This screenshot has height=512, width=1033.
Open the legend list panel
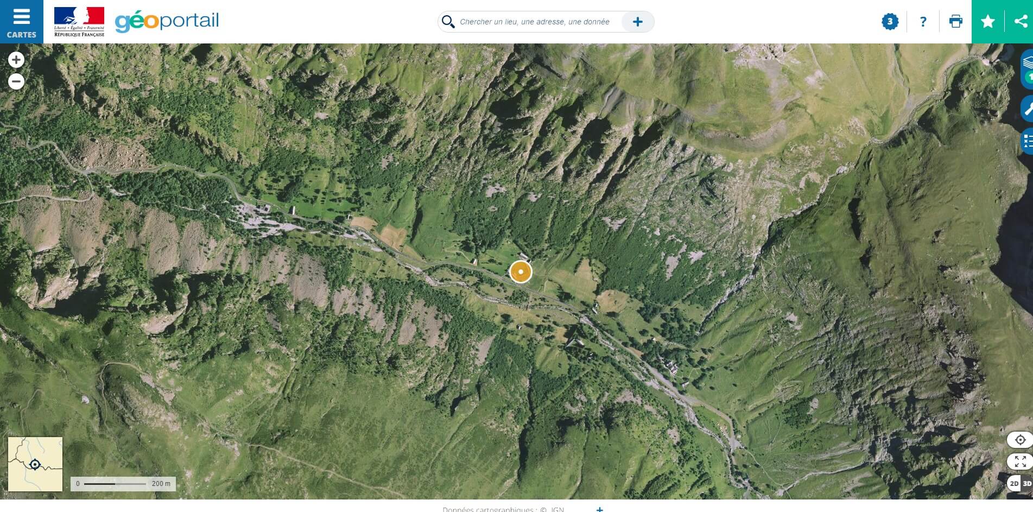(x=1027, y=142)
